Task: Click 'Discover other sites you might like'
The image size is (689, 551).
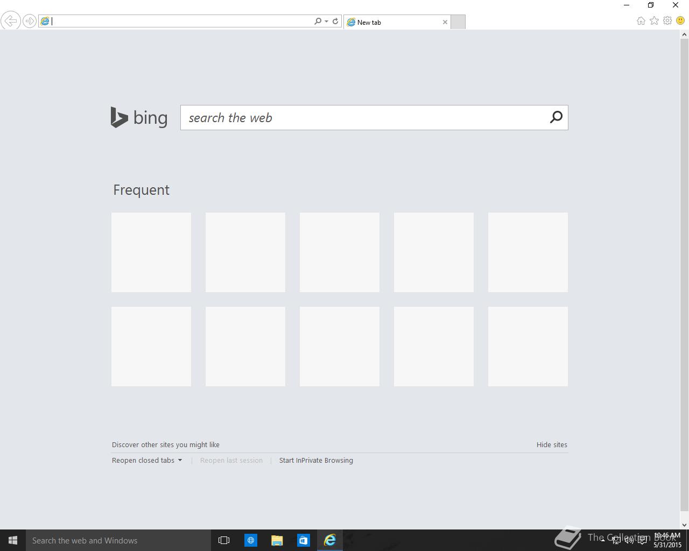Action: pyautogui.click(x=166, y=444)
